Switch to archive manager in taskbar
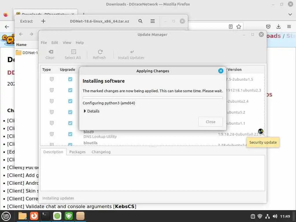The height and width of the screenshot is (222, 296). 80,216
